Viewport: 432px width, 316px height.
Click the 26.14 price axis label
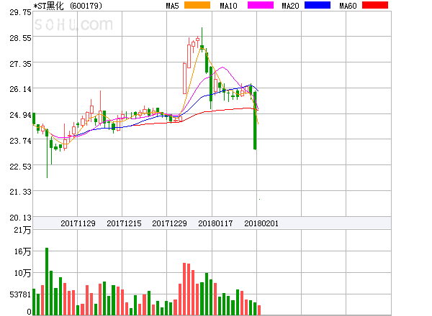click(20, 89)
